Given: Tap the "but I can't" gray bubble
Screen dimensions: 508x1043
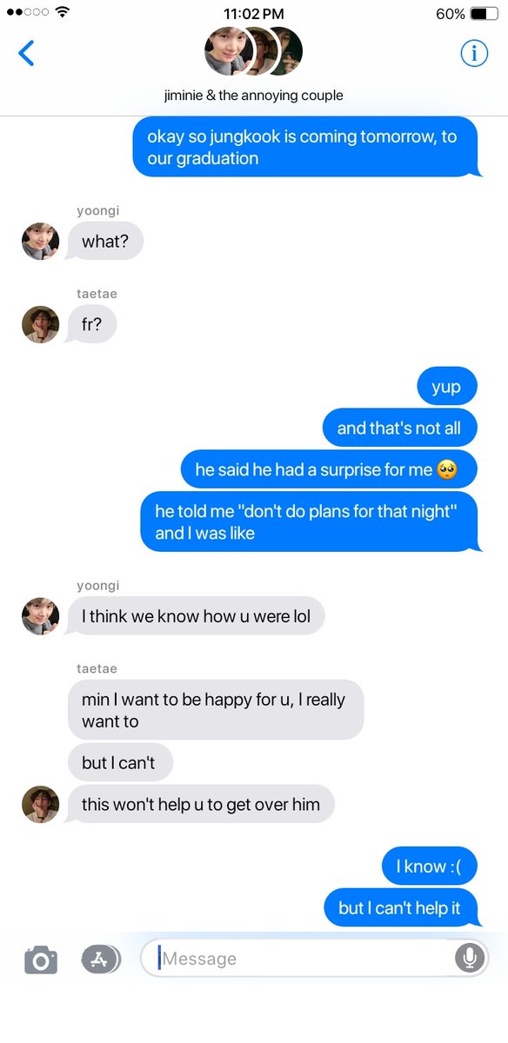Looking at the screenshot, I should [x=120, y=762].
